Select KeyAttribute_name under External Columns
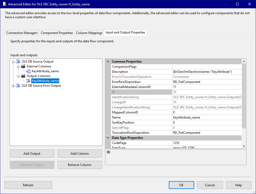256x194 pixels. (x=45, y=71)
